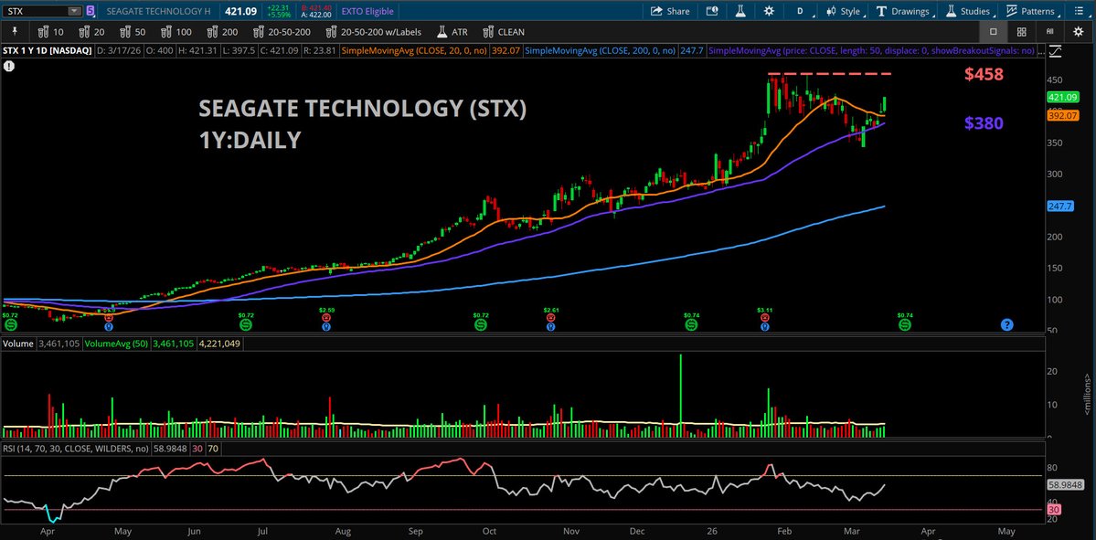1096x540 pixels.
Task: Click the 58.9848 RSI value bubble
Action: tap(1065, 484)
